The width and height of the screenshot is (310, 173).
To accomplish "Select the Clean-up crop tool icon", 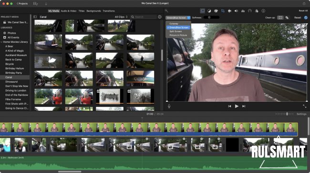I will (x=280, y=18).
